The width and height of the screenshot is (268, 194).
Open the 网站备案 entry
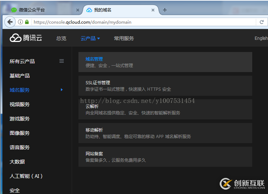(165, 157)
